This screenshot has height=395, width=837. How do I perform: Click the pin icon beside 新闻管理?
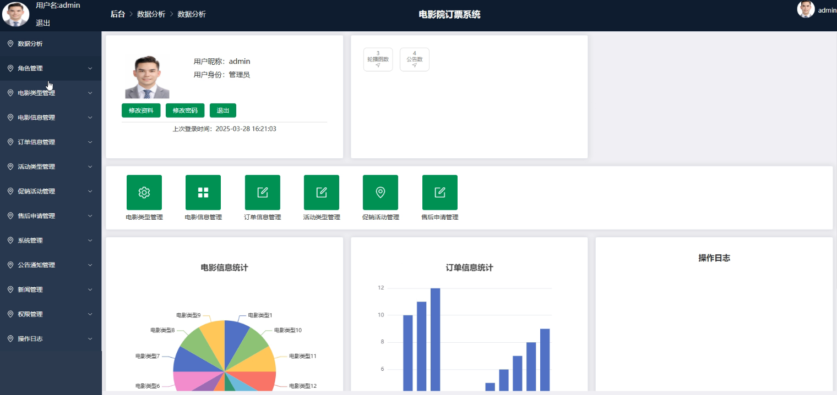click(x=10, y=290)
